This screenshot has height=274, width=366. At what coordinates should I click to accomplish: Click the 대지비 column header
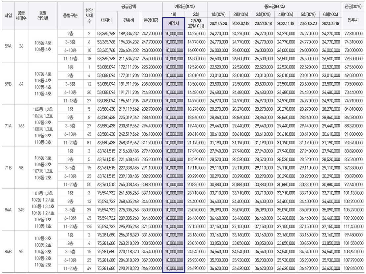click(106, 20)
